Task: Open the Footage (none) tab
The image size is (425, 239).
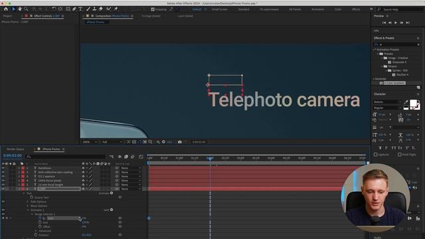Action: point(151,16)
